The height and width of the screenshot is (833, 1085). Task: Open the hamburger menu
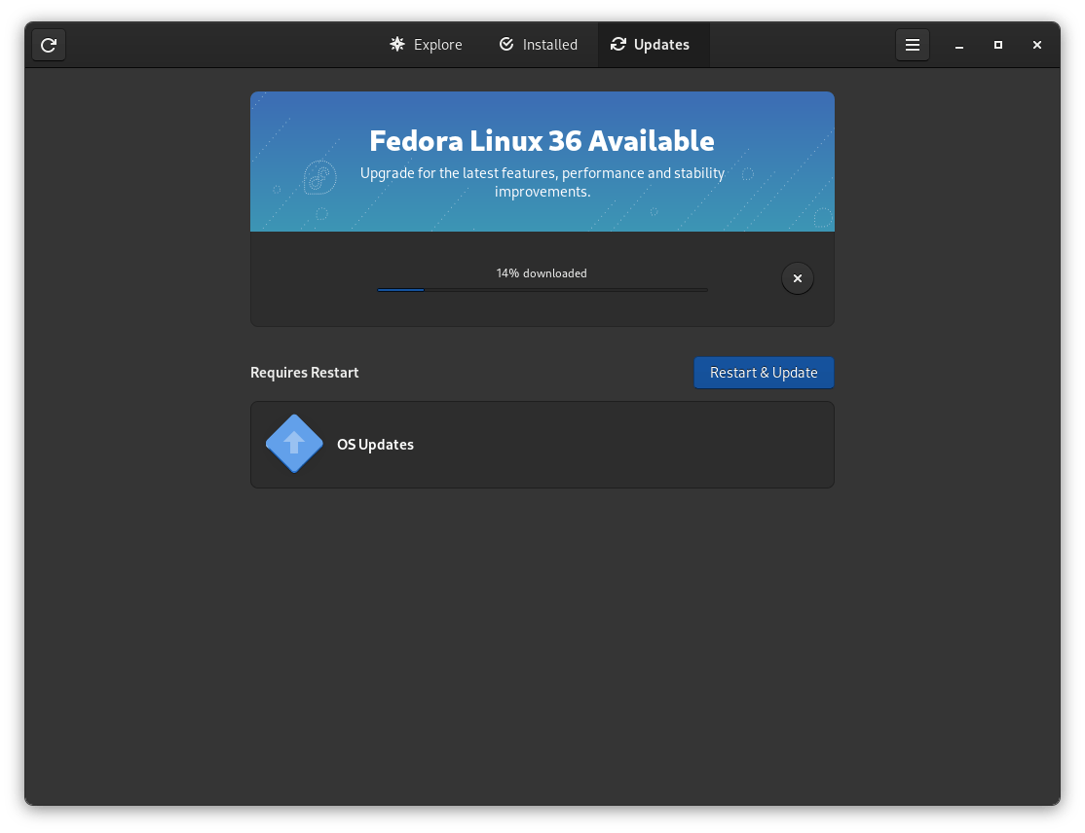tap(912, 44)
